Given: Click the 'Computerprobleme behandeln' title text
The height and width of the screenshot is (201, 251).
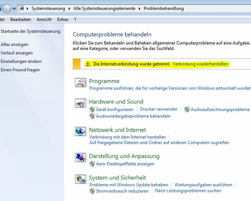Looking at the screenshot, I should 112,34.
